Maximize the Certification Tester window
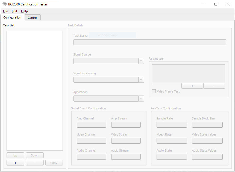Screen dimensions: 235x172 [x=216, y=4]
